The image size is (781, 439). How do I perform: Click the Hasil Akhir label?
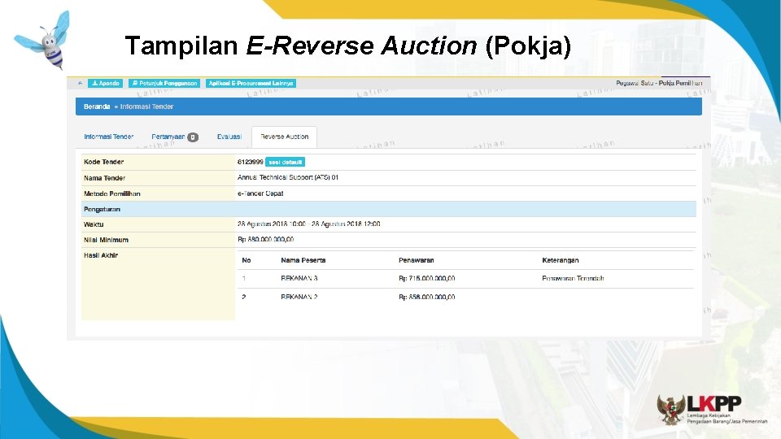[x=101, y=255]
